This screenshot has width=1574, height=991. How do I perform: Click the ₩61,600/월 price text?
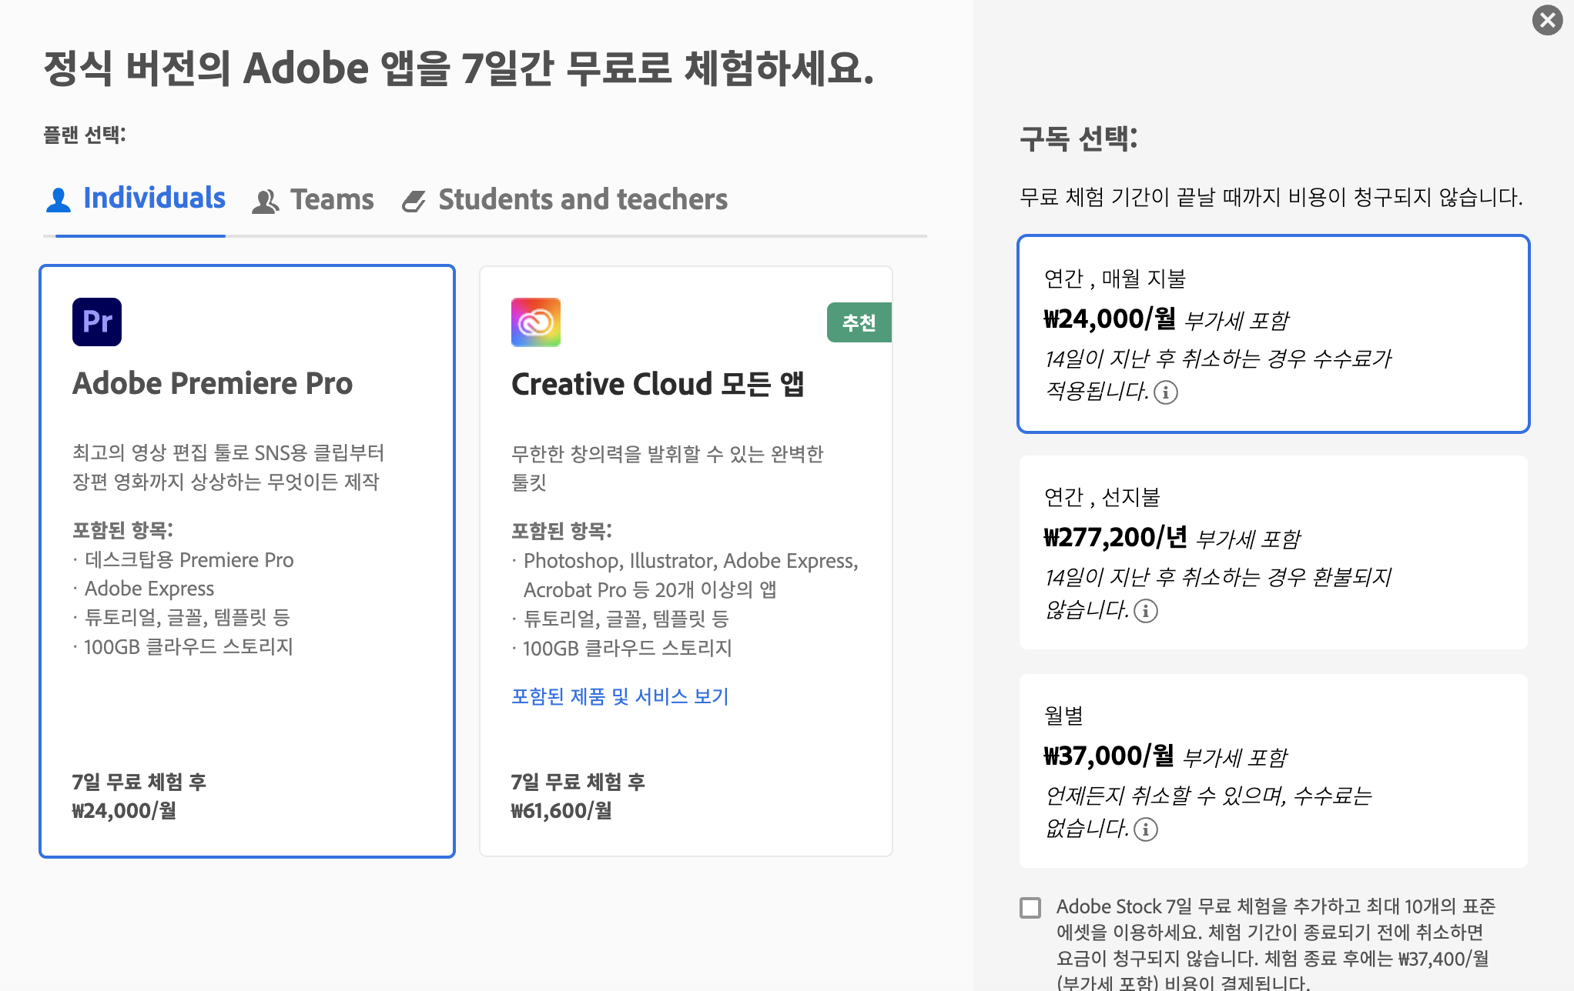tap(561, 811)
